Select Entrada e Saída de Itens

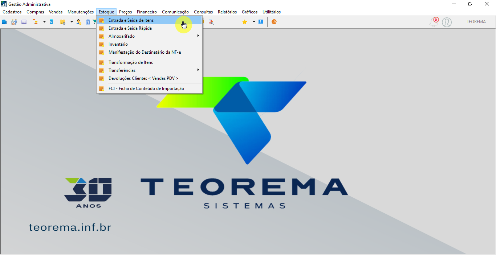(x=149, y=20)
